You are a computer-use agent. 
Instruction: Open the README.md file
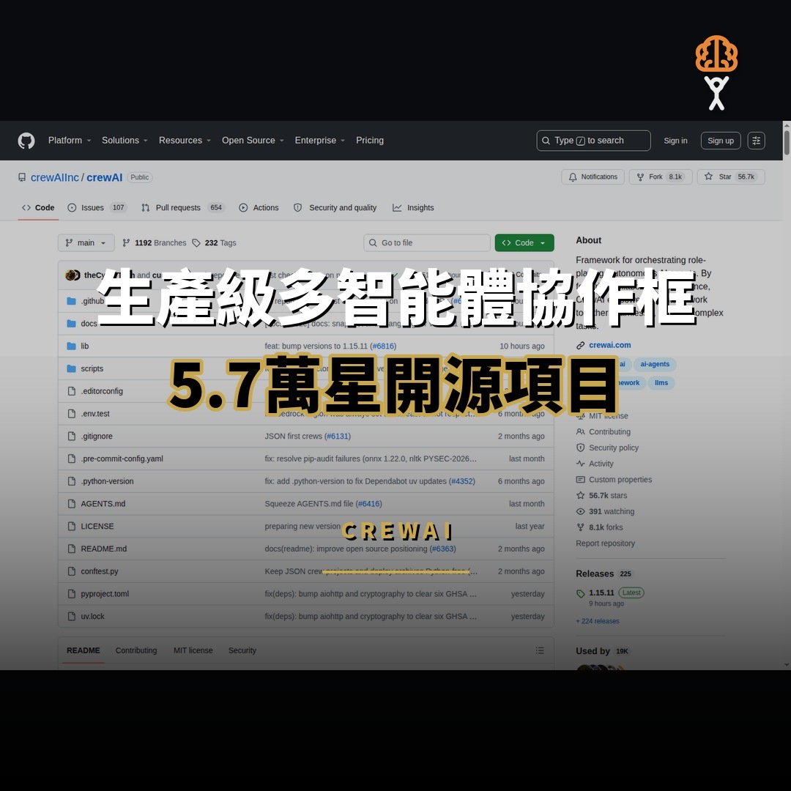point(104,549)
